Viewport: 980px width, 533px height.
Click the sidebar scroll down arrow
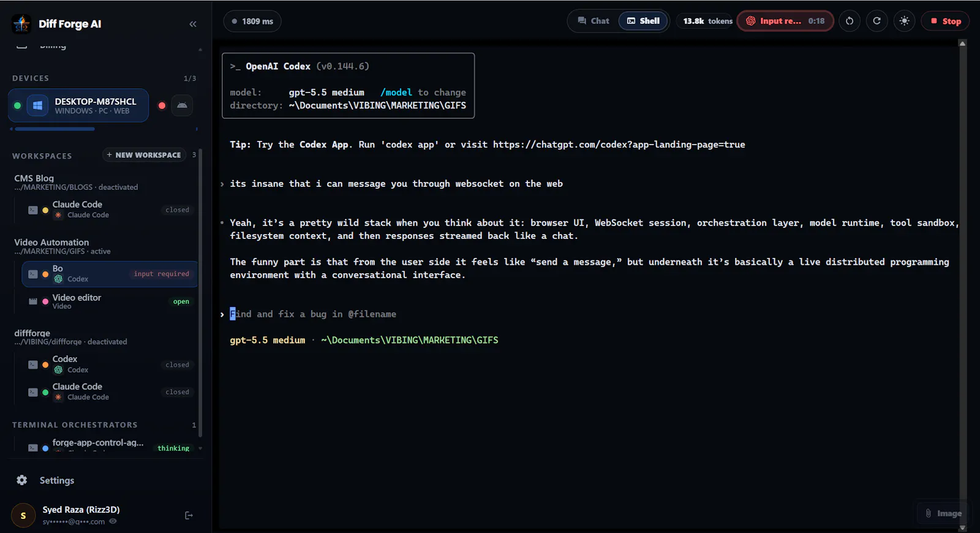200,448
